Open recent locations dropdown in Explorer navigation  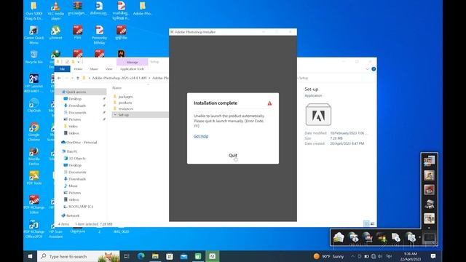point(72,78)
